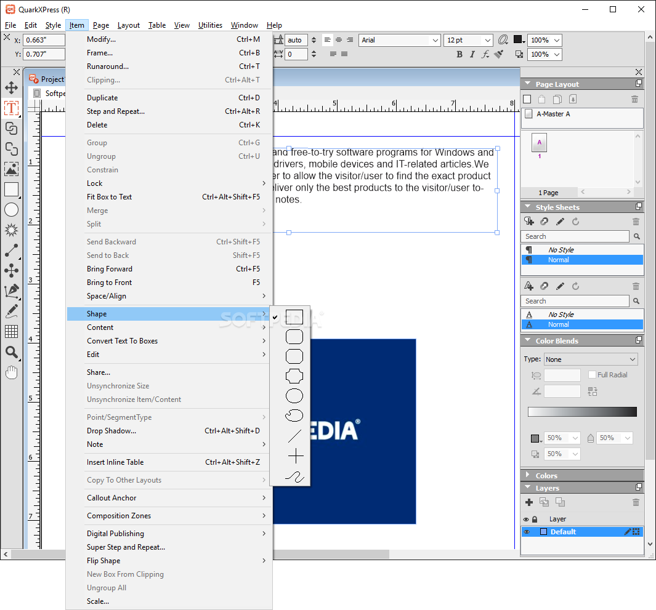Open Flip Shape submenu
Viewport: 656px width, 610px height.
[169, 561]
